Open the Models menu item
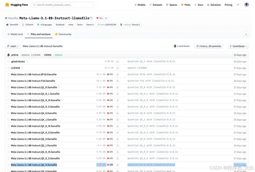The width and height of the screenshot is (255, 172). pyautogui.click(x=140, y=5)
